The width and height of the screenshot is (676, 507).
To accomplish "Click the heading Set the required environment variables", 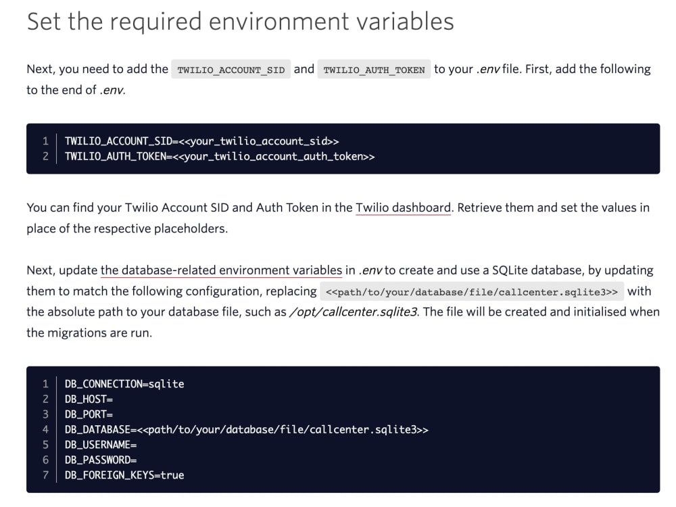I will coord(240,21).
